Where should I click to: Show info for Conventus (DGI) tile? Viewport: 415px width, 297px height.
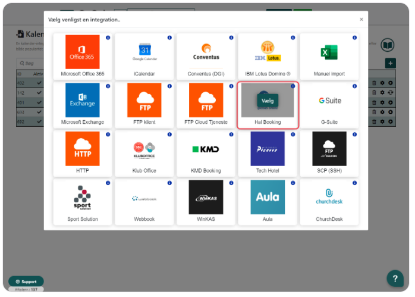tap(231, 37)
